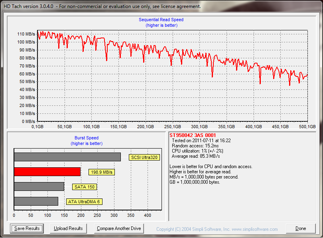Close the benchmark with Done
323x238 pixels.
[x=301, y=228]
